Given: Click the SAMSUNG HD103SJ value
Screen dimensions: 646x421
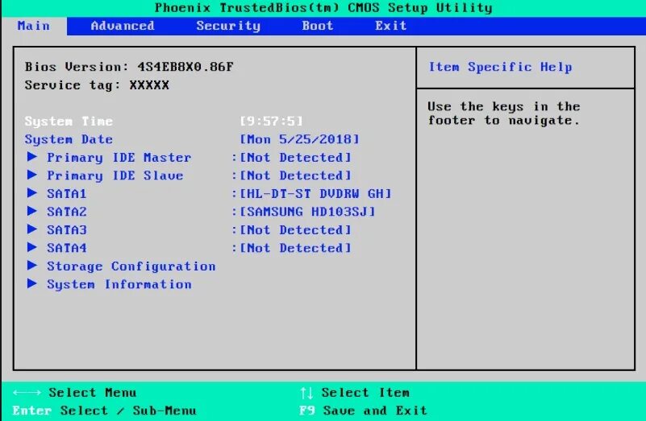Looking at the screenshot, I should (307, 212).
